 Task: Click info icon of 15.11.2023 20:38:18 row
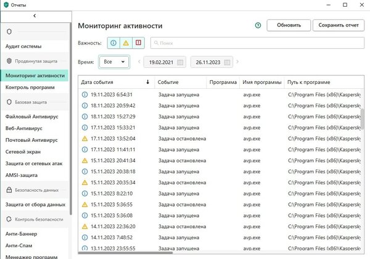tap(84, 171)
